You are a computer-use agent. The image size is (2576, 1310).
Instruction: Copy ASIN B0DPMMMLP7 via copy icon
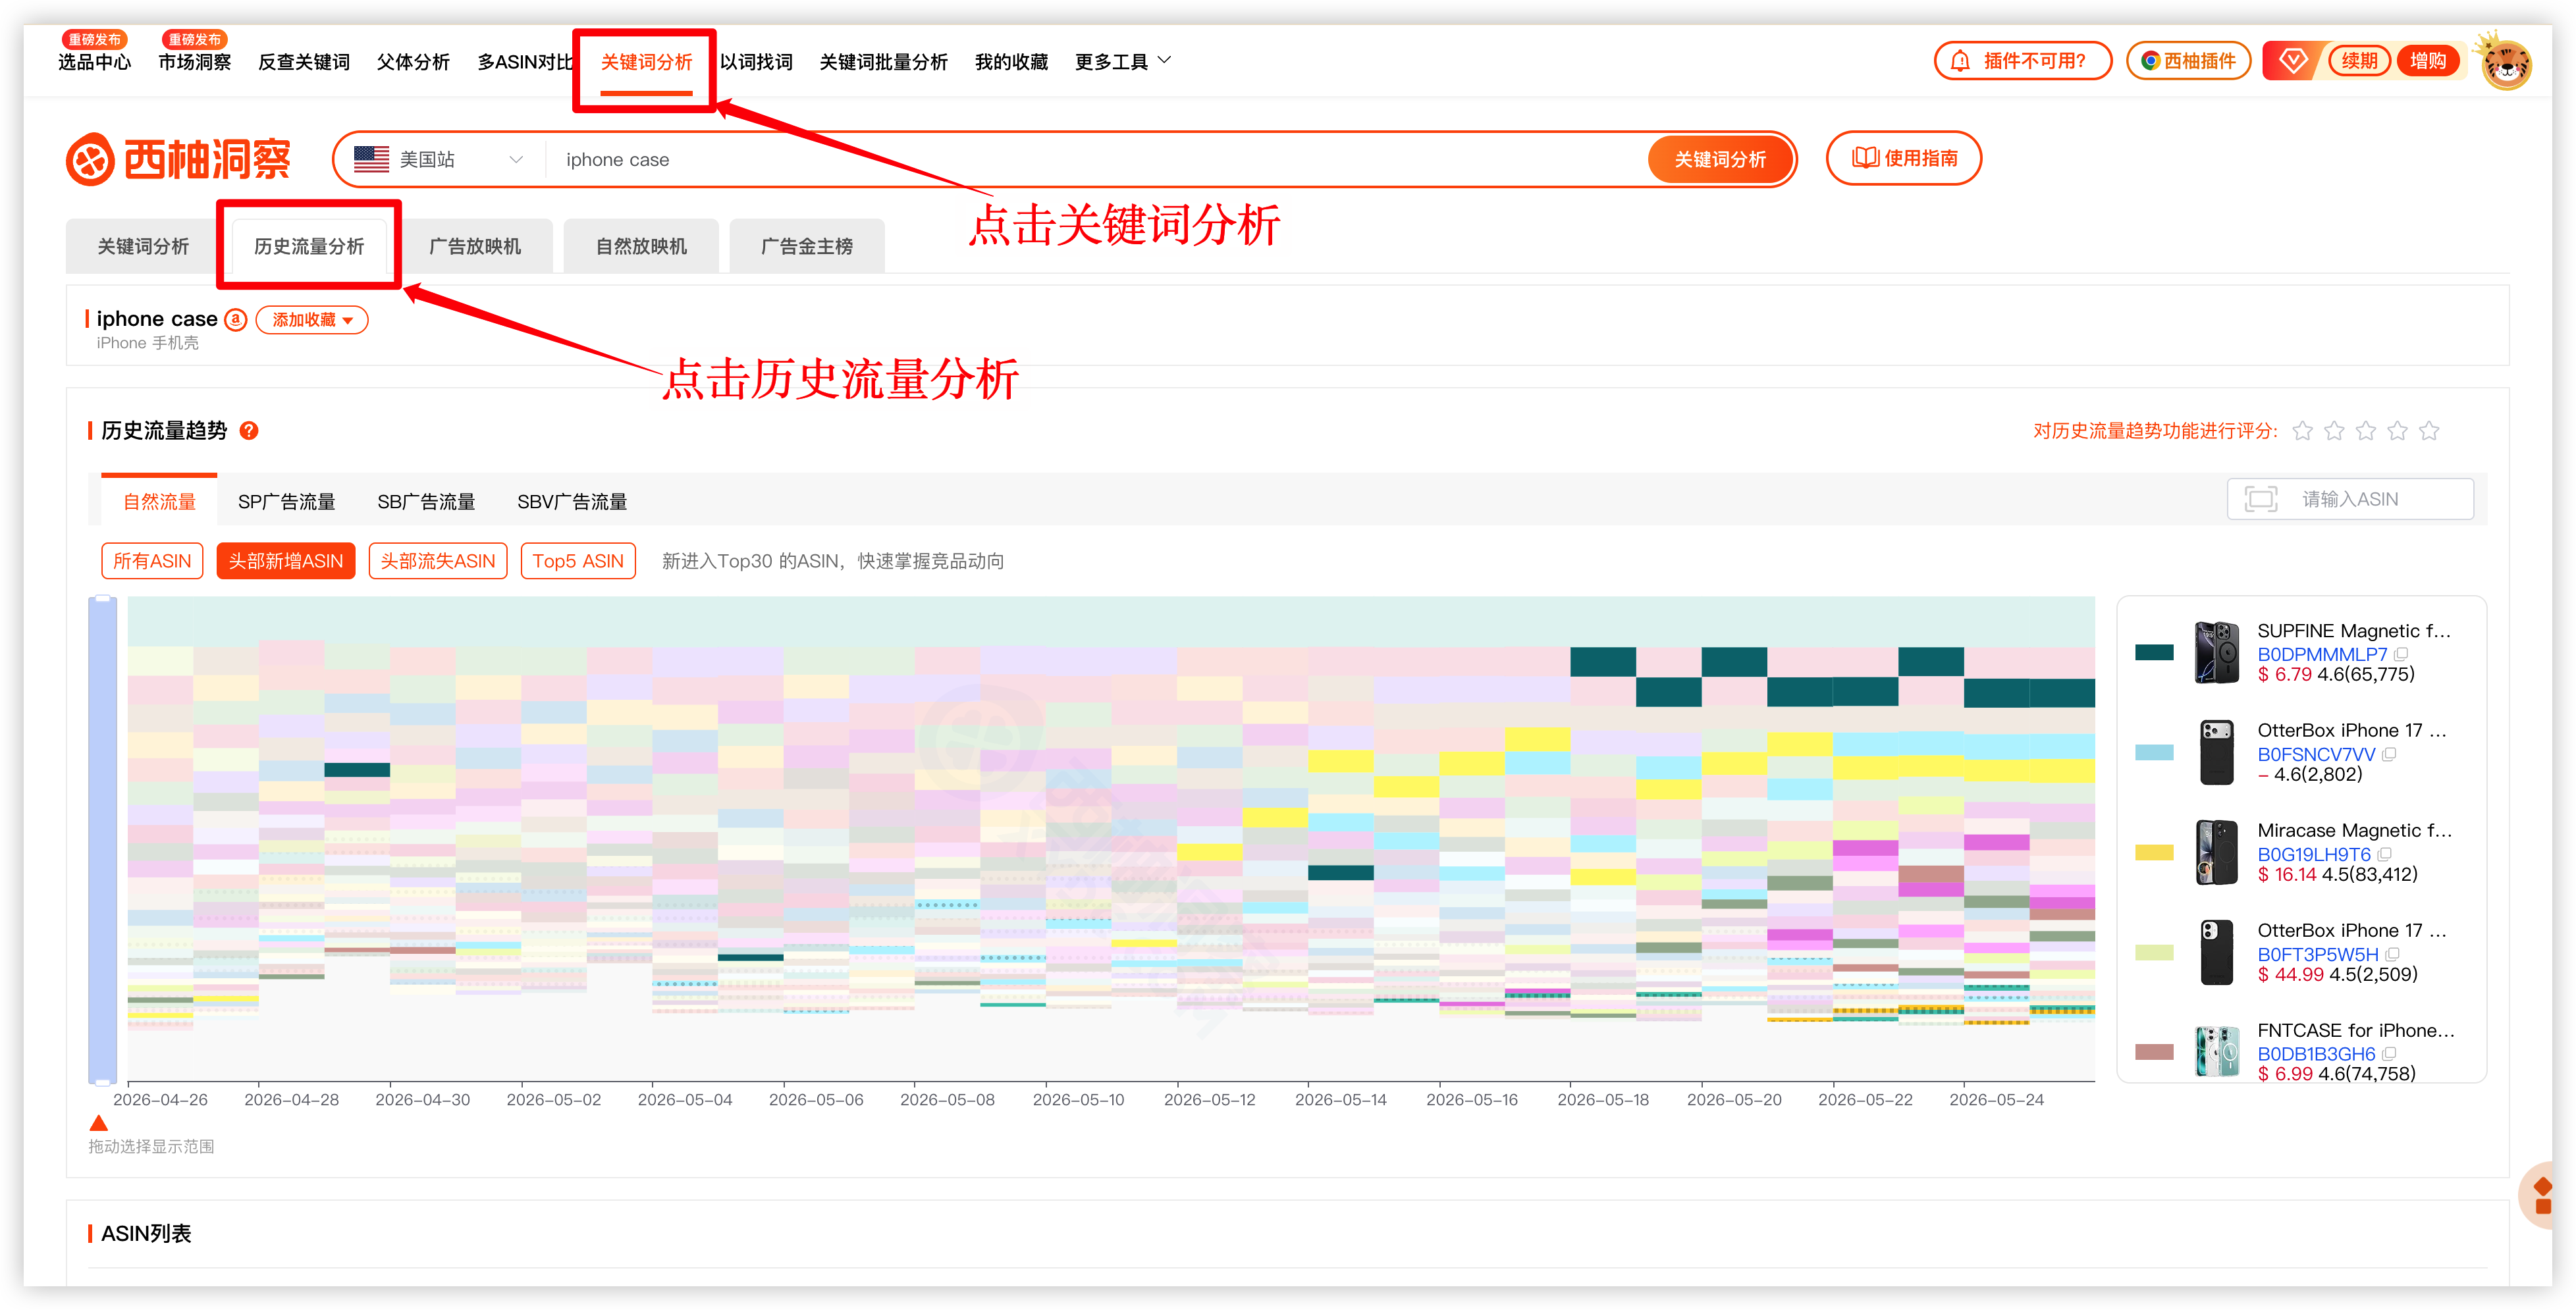pyautogui.click(x=2401, y=654)
